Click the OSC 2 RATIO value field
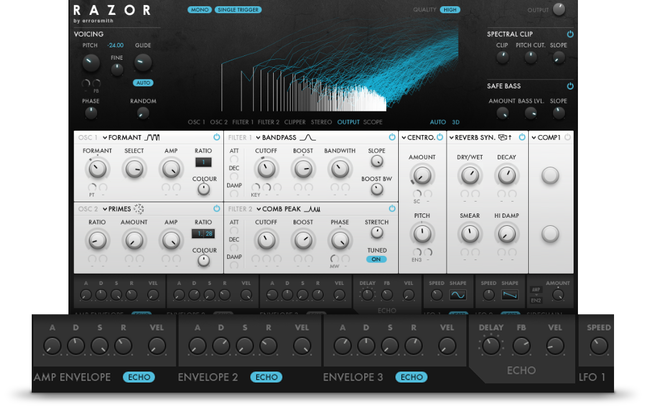The image size is (647, 420). click(203, 233)
